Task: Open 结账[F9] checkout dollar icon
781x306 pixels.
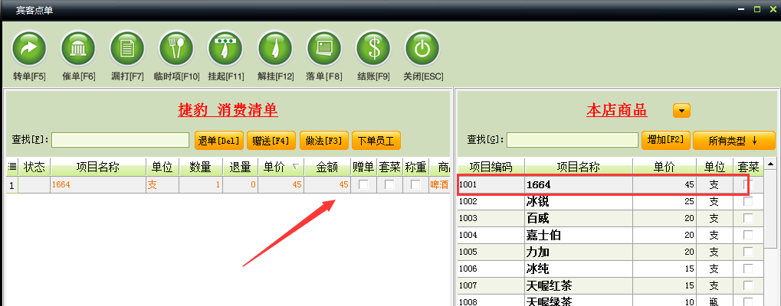Action: tap(373, 48)
